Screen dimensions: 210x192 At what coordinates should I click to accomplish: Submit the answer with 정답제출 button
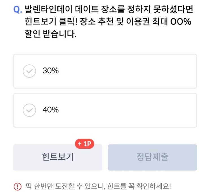(x=152, y=157)
